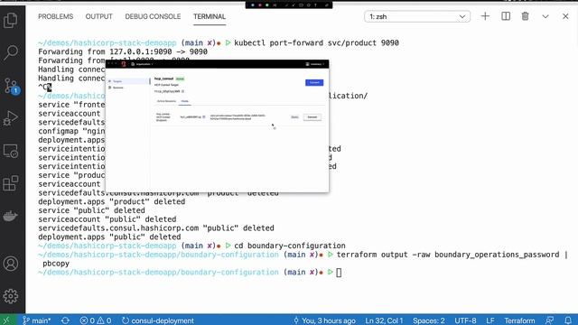Copy the host ID in Boundary hosts row
This screenshot has height=325, width=578.
coord(204,116)
